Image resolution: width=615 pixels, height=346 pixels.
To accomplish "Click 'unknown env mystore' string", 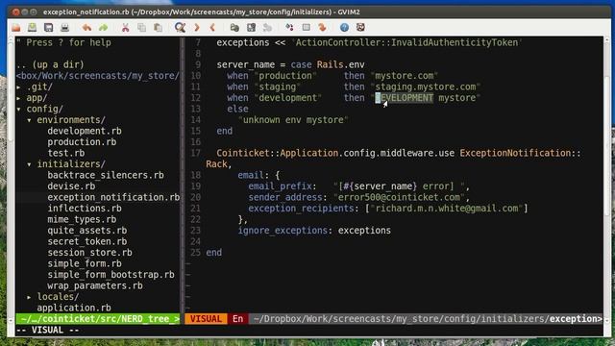I will pos(293,120).
